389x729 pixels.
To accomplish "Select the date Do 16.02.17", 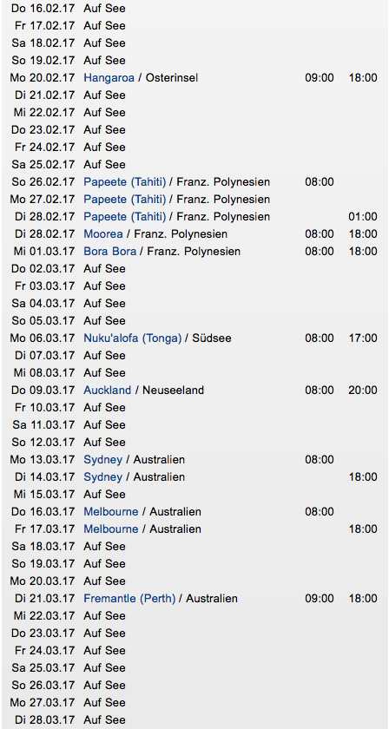I will coord(43,9).
